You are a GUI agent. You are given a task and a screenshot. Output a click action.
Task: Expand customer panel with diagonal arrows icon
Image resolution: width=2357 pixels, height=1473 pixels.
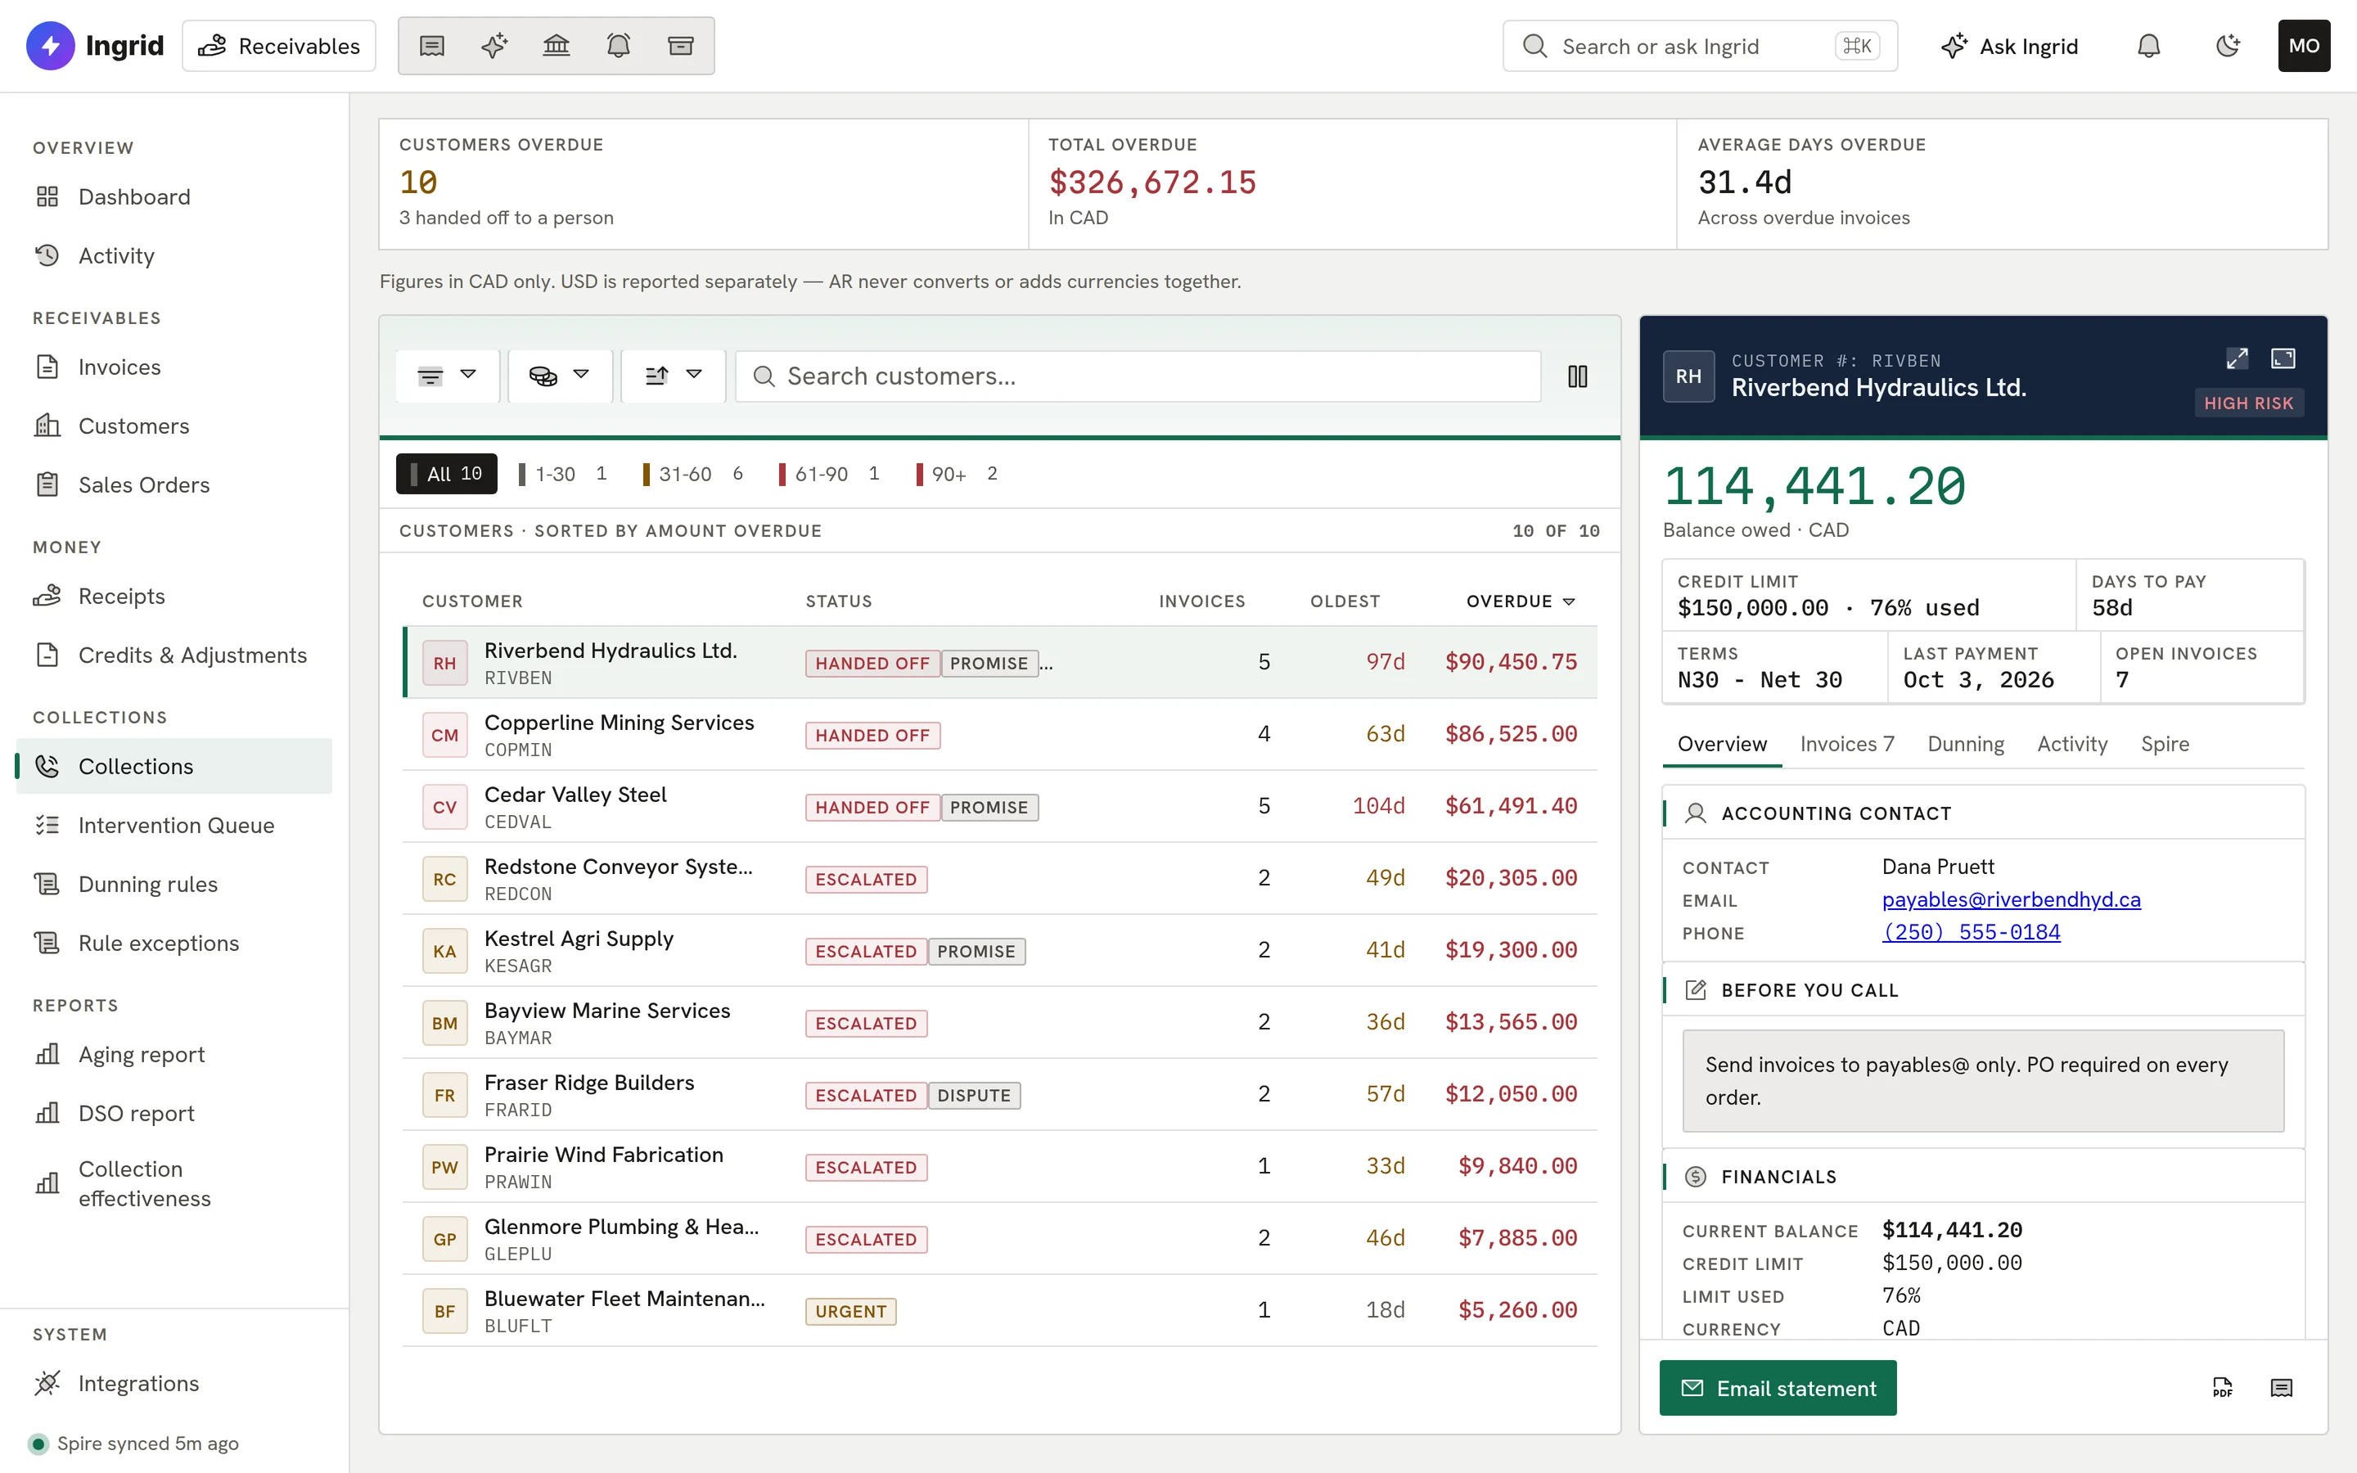(2238, 358)
